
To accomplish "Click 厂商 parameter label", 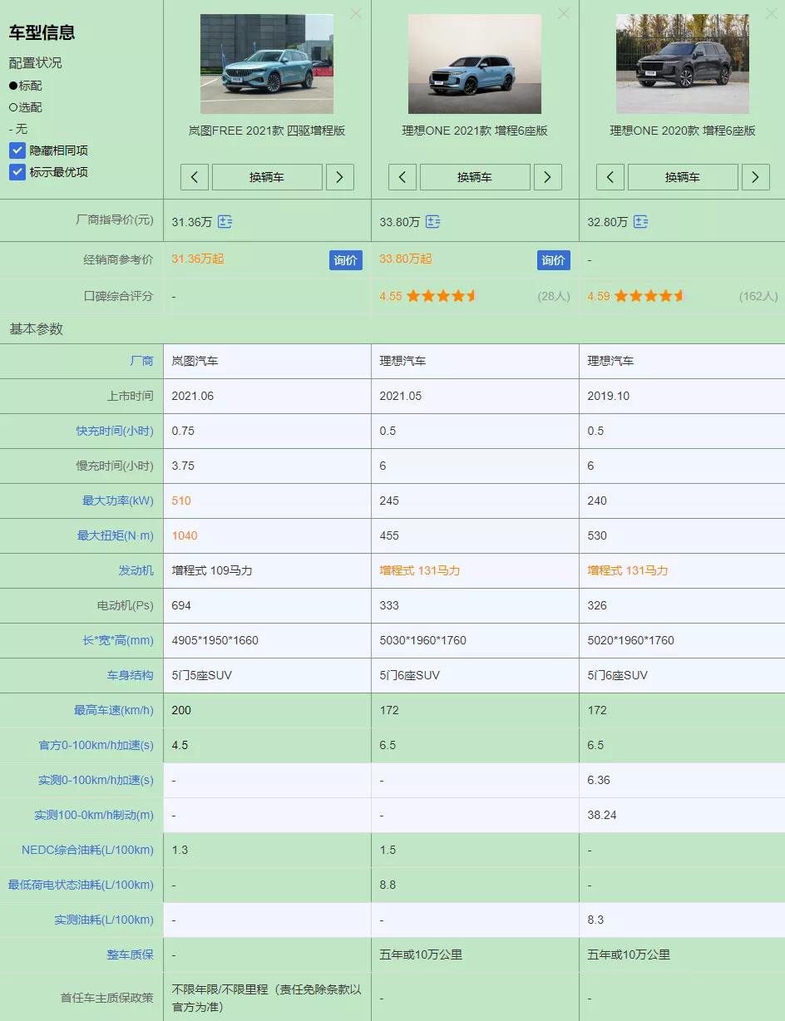I will (x=142, y=361).
